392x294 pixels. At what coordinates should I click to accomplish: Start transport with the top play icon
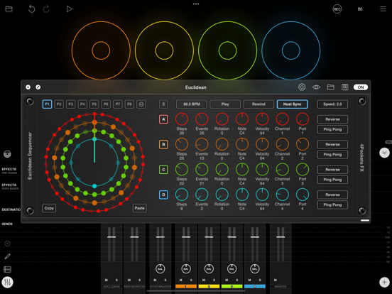70,9
